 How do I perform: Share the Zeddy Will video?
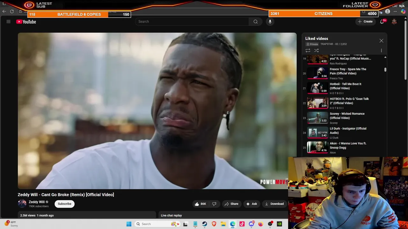[231, 204]
